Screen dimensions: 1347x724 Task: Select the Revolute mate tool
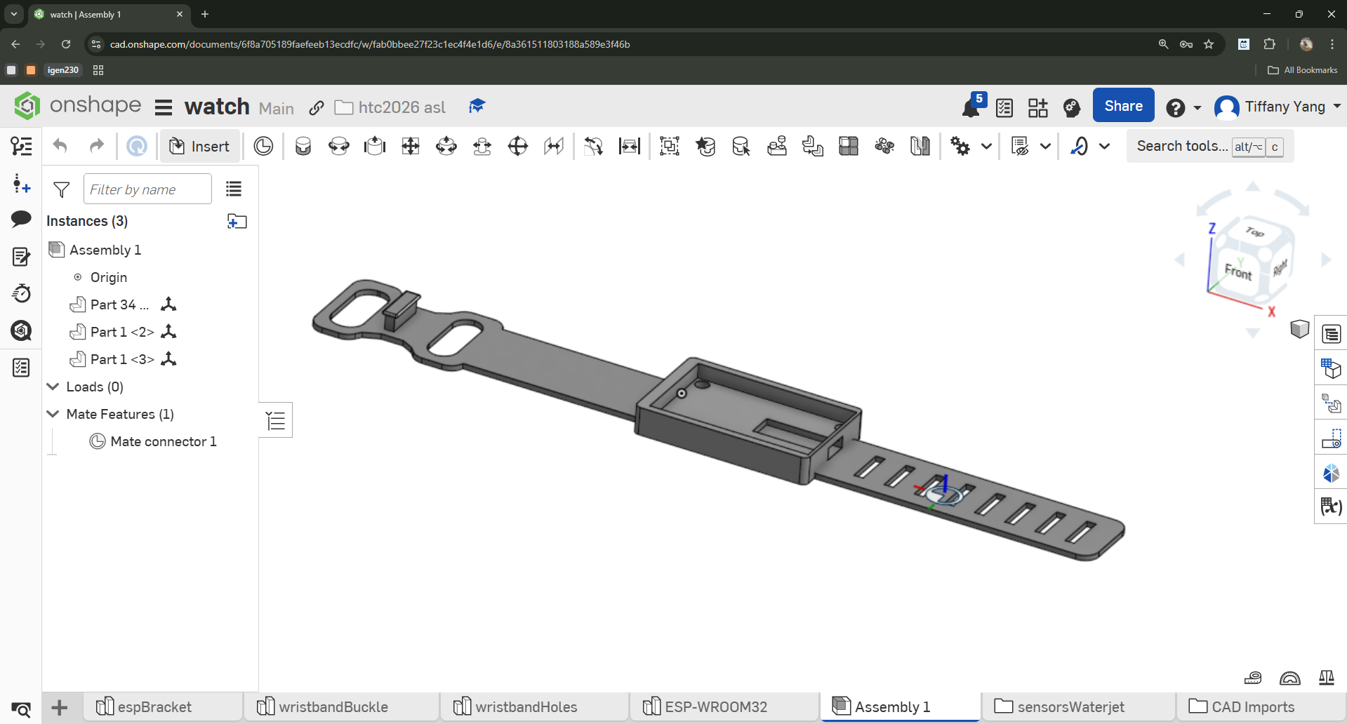pyautogui.click(x=339, y=147)
